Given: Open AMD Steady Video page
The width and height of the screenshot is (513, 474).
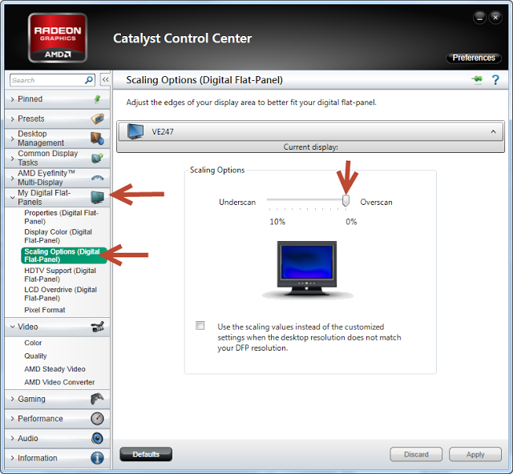Looking at the screenshot, I should pos(55,369).
